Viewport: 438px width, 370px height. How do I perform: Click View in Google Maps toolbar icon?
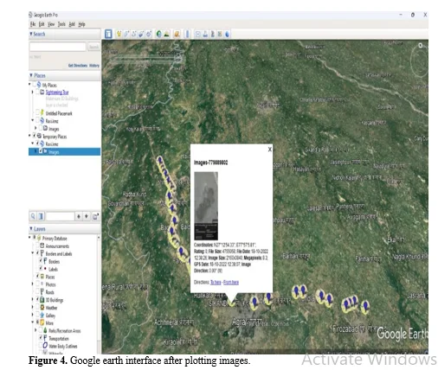[x=220, y=34]
